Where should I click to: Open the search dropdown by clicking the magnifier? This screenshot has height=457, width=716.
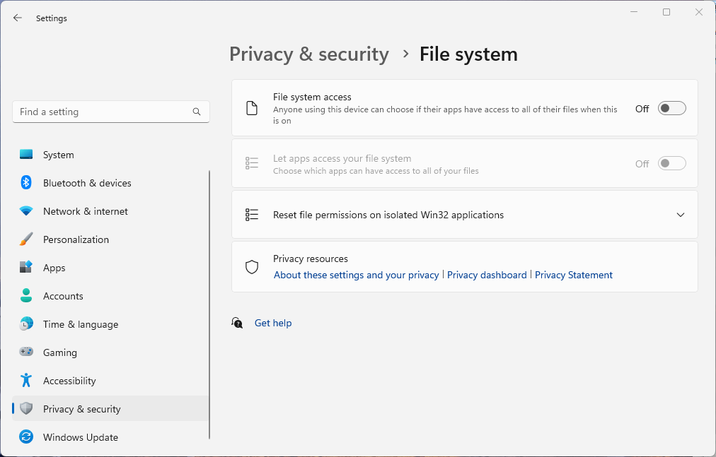click(x=196, y=112)
